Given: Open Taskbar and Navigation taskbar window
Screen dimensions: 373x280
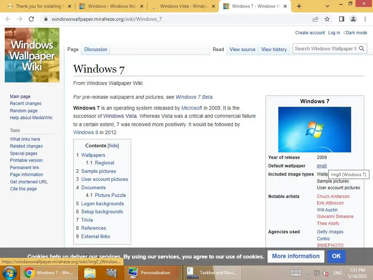Looking at the screenshot, I should [x=212, y=273].
